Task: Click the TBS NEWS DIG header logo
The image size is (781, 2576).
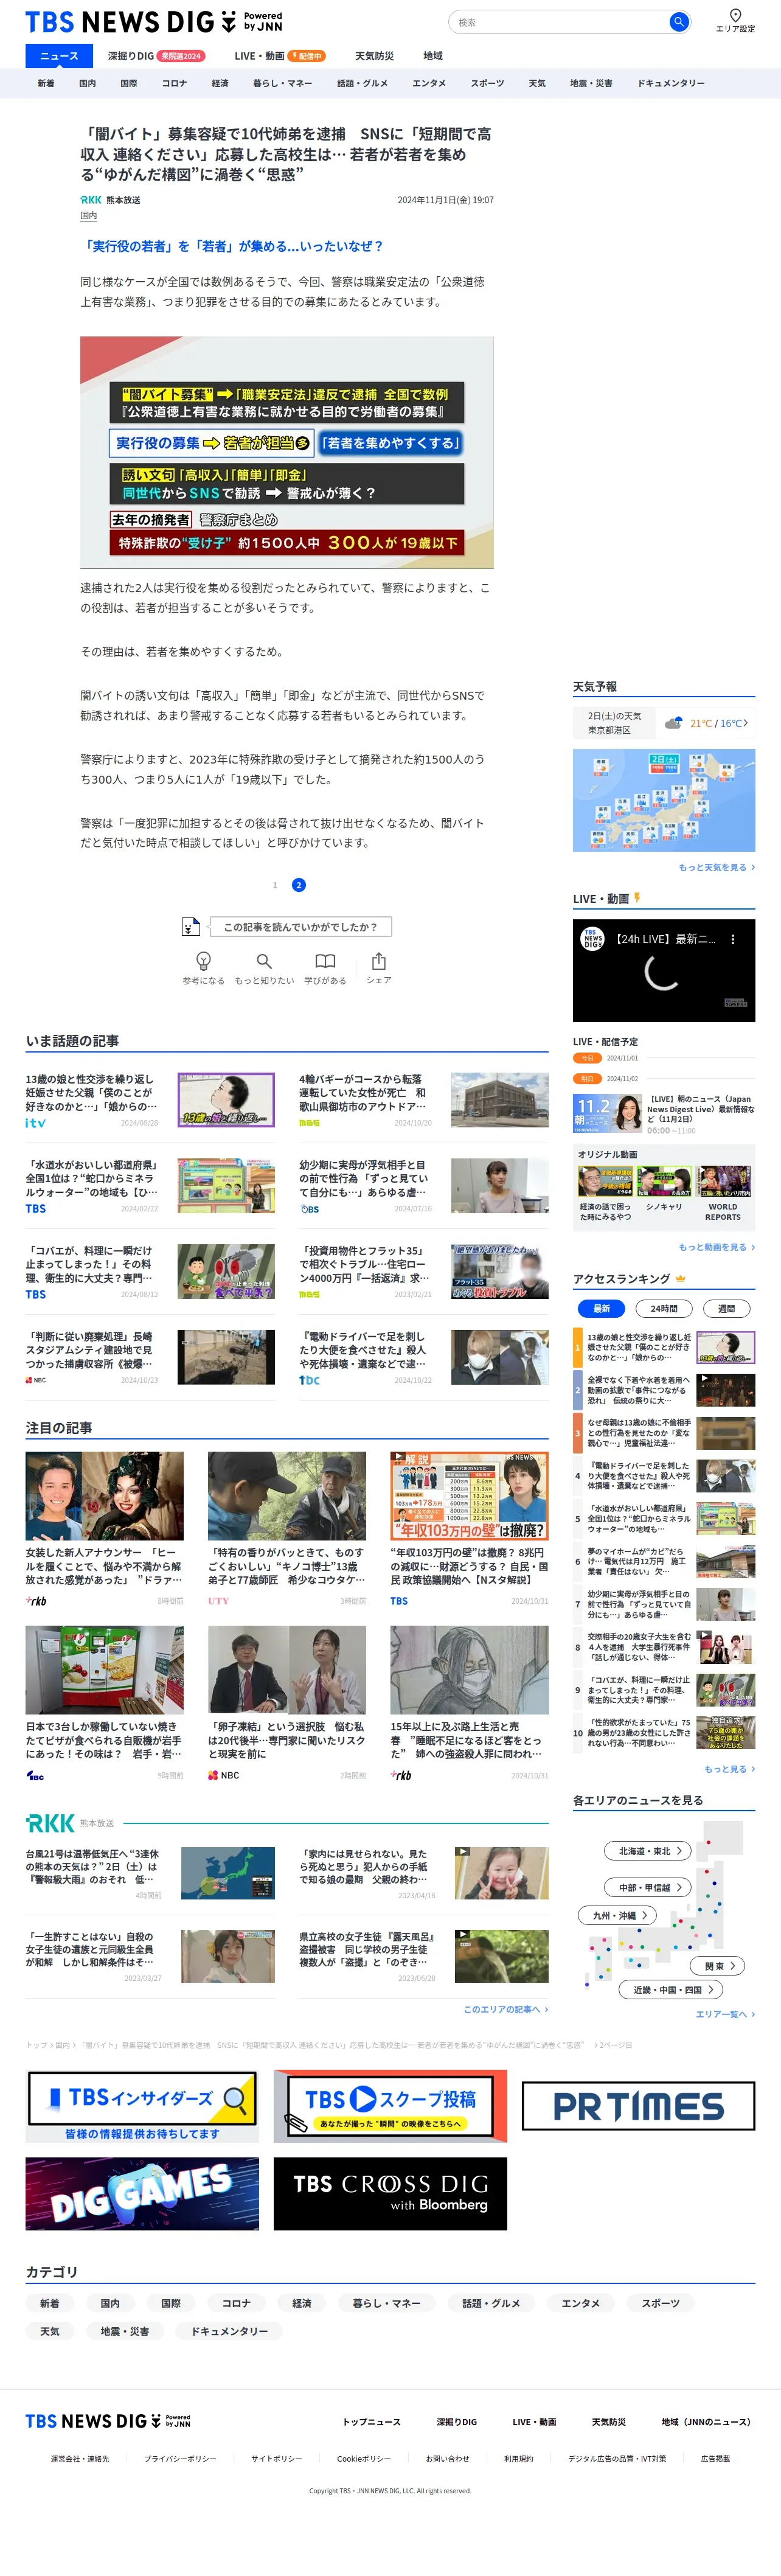Action: pyautogui.click(x=153, y=21)
